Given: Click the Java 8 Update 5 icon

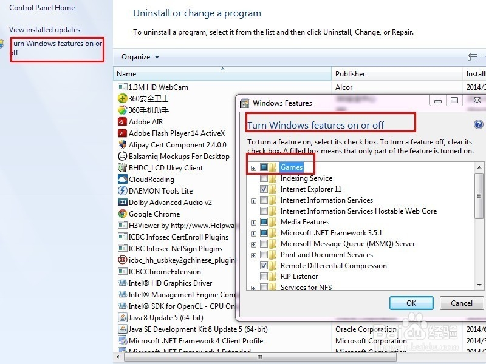Looking at the screenshot, I should (x=123, y=317).
